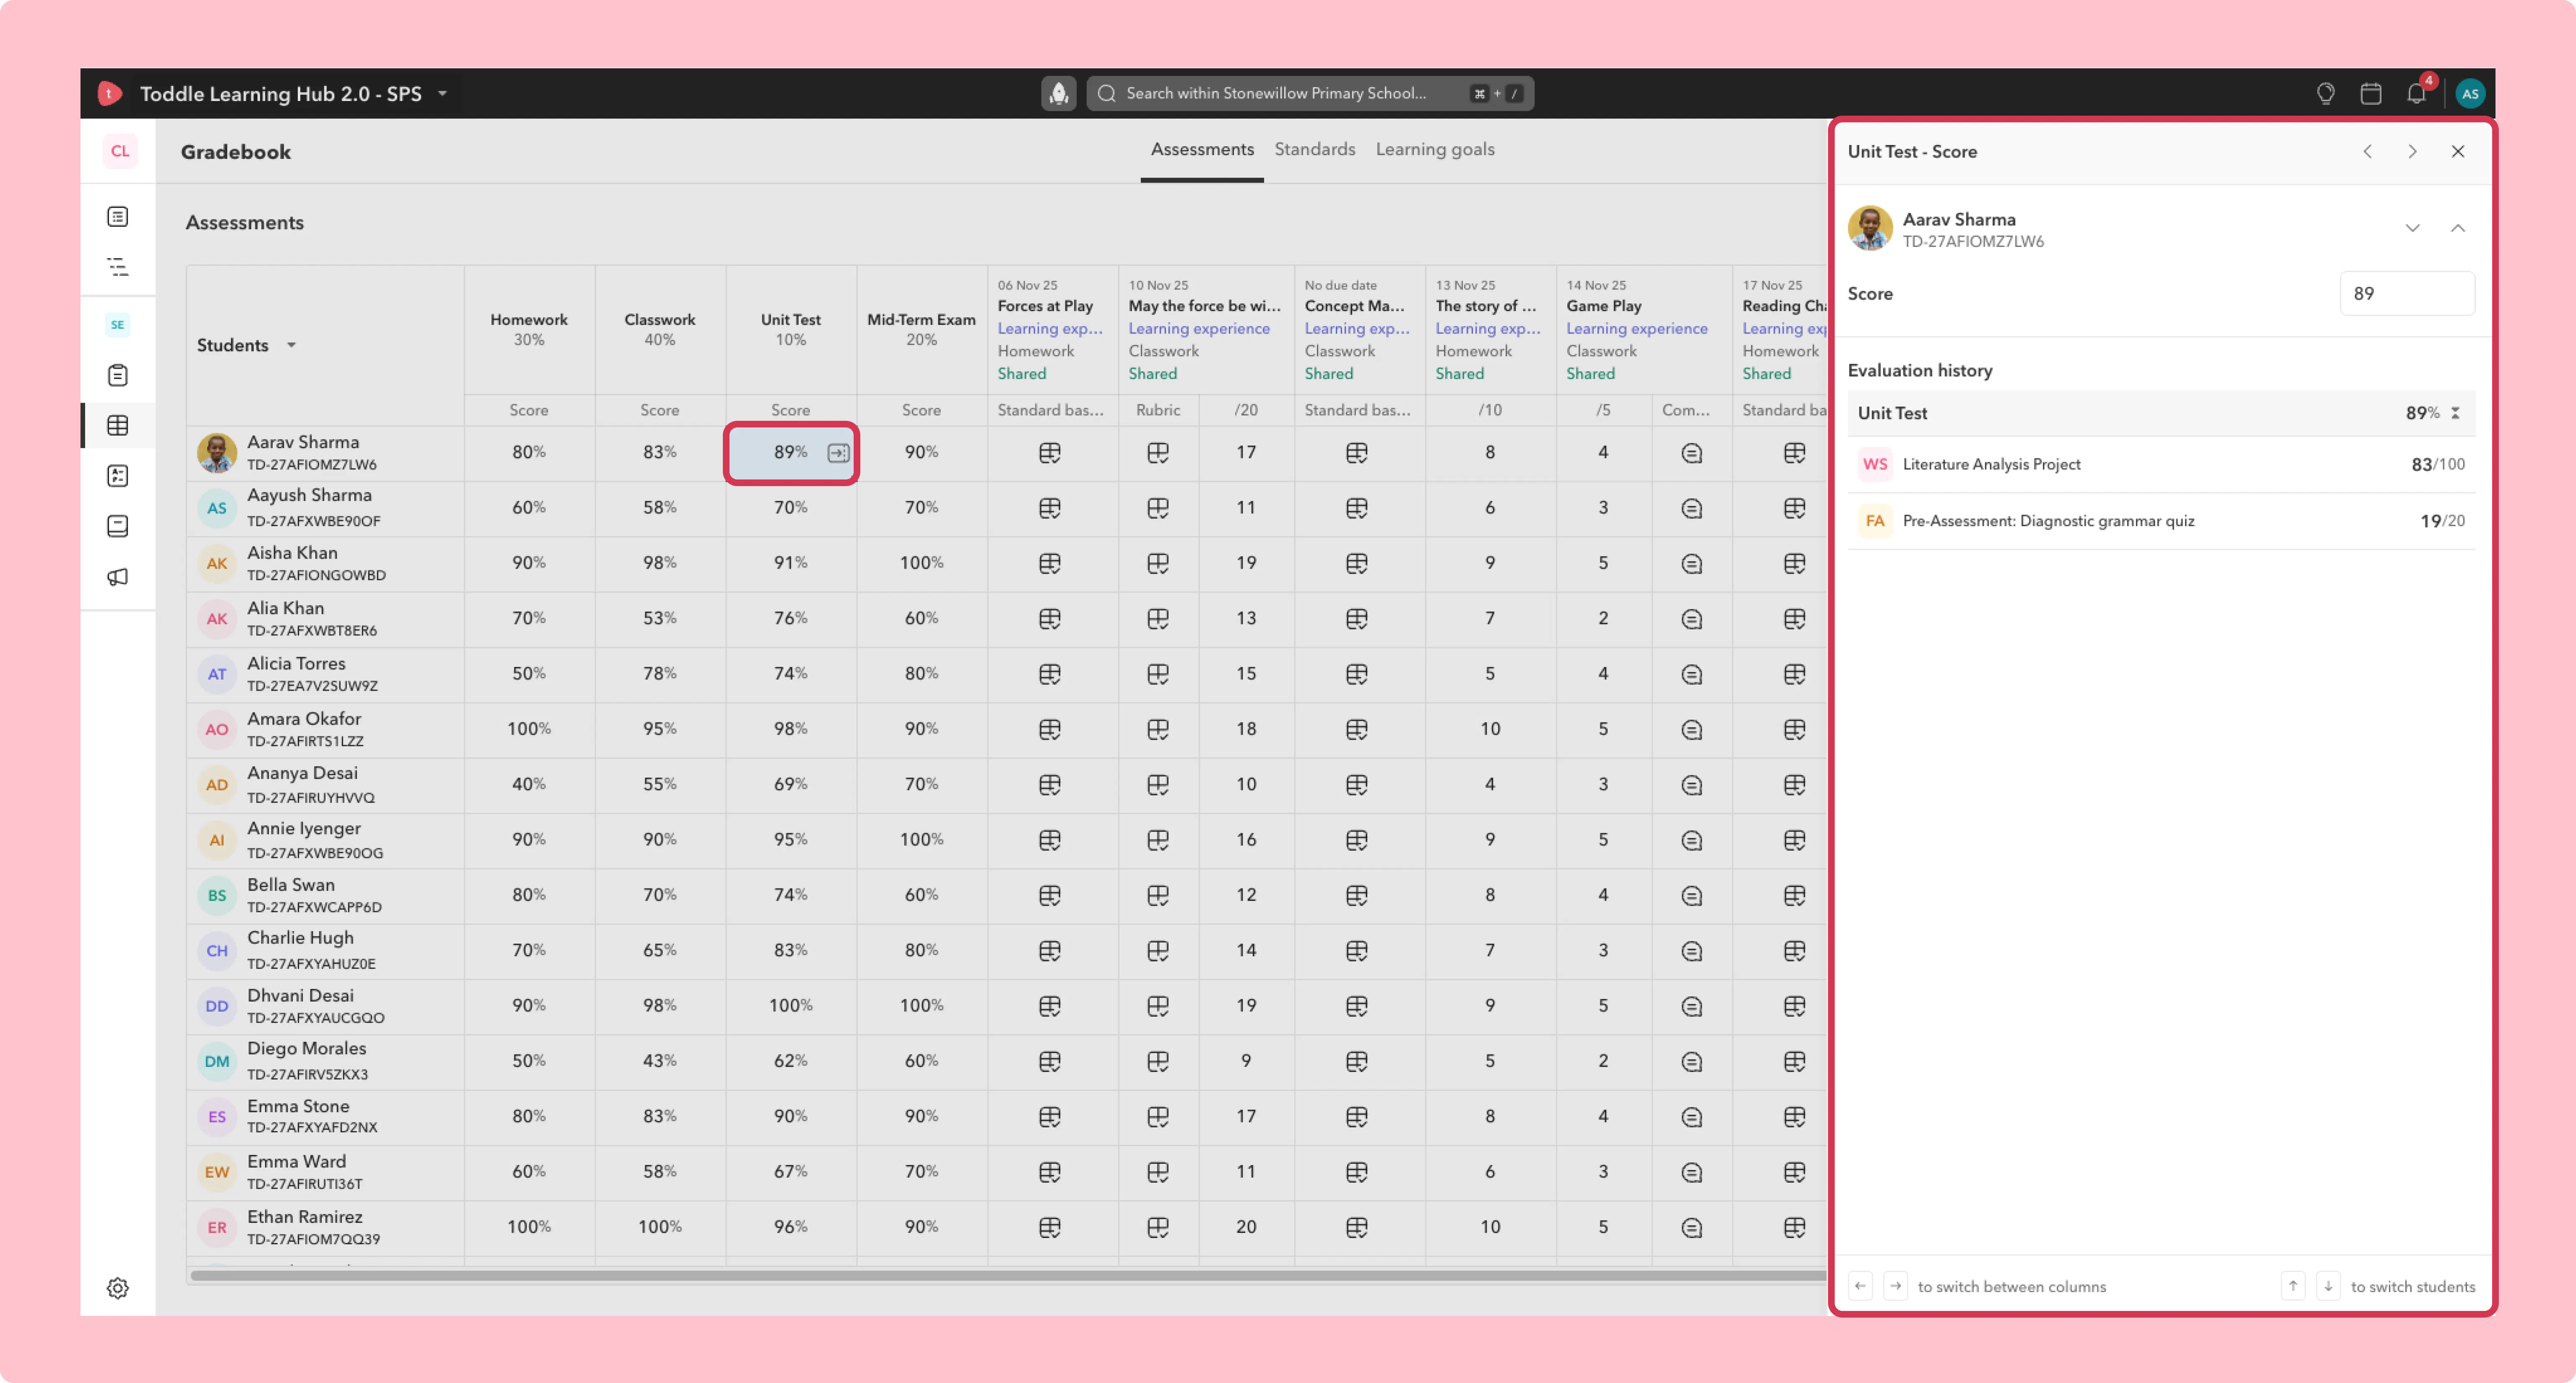Click Aarav Sharma's photo in score panel
Screen dimensions: 2576x1383
click(1870, 229)
